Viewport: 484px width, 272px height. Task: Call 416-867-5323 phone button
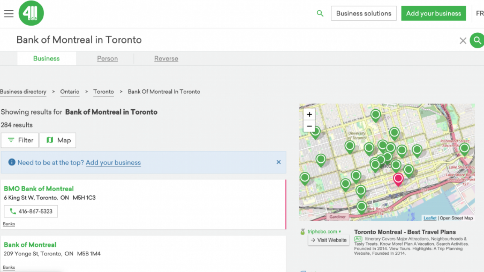click(x=31, y=212)
